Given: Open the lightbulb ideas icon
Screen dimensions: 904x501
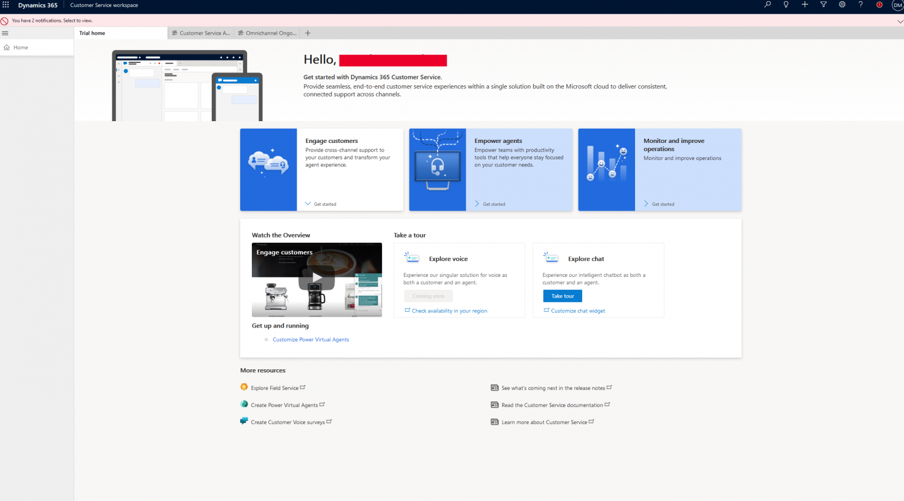Looking at the screenshot, I should [x=786, y=5].
